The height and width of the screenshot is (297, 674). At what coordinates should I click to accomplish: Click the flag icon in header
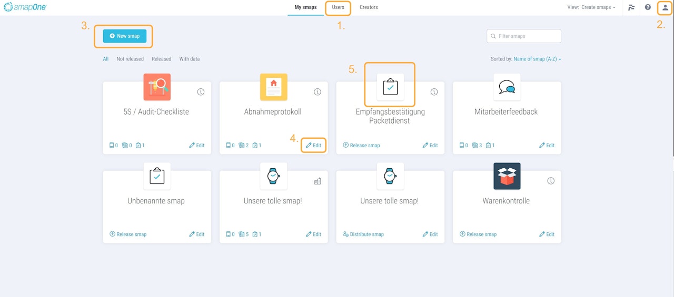point(631,7)
